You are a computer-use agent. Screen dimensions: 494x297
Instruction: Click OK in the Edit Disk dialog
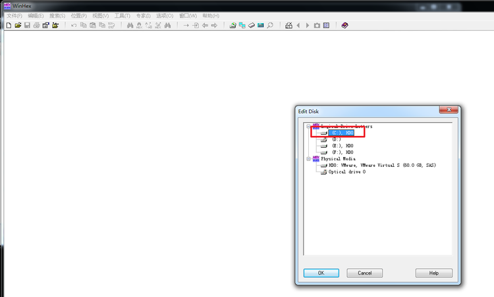coord(321,273)
